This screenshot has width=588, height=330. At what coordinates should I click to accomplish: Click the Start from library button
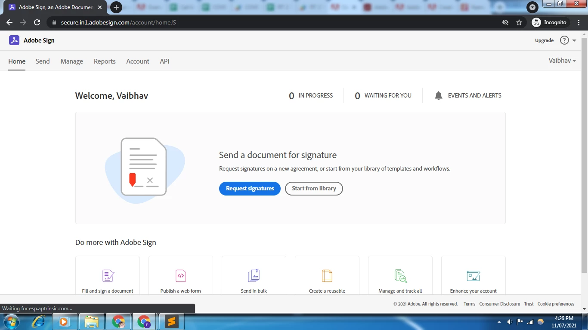314,189
